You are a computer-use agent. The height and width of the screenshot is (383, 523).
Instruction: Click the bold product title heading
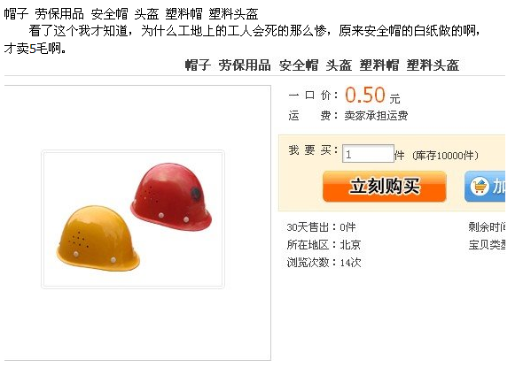pyautogui.click(x=322, y=65)
